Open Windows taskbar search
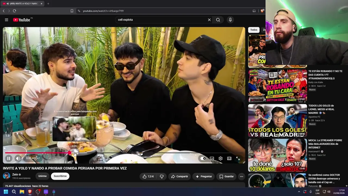 click(14, 192)
